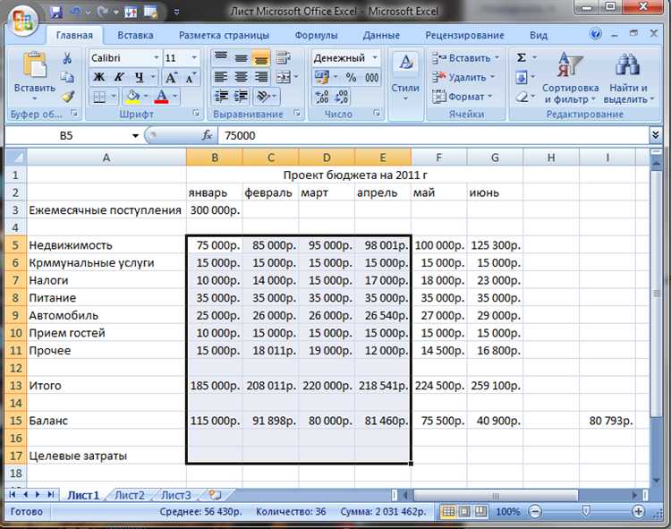Decrease decimal places

pyautogui.click(x=342, y=98)
